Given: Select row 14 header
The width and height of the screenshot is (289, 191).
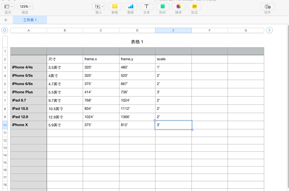Looking at the screenshot, I should pyautogui.click(x=5, y=155).
